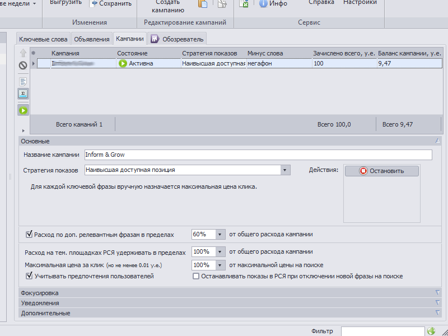
Task: Uncheck Учитывать предпочтения пользователей
Action: click(x=30, y=276)
